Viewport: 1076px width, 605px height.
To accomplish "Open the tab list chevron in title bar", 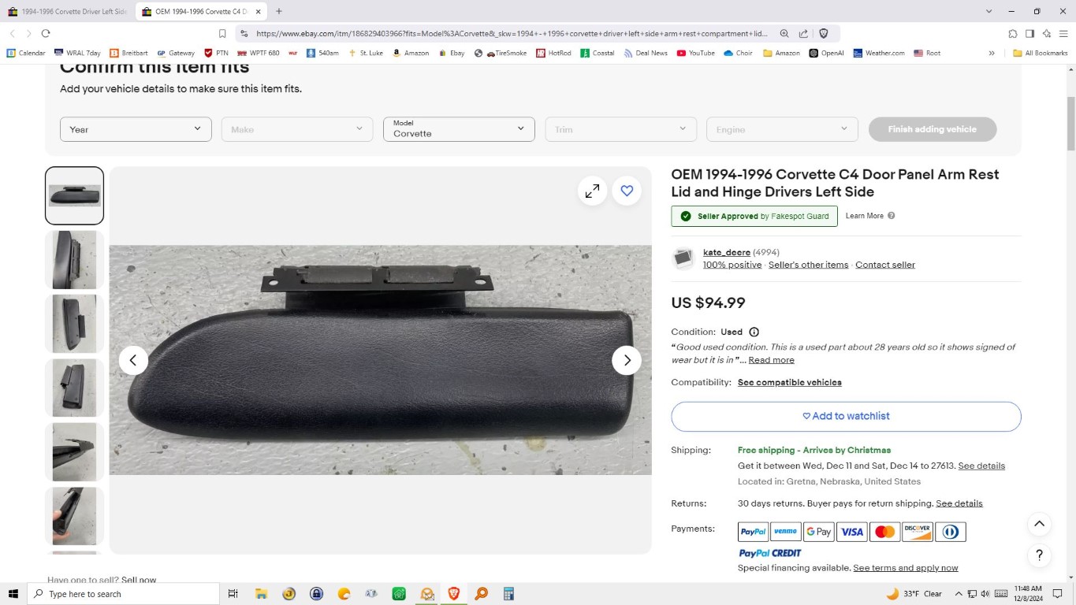I will (x=989, y=11).
